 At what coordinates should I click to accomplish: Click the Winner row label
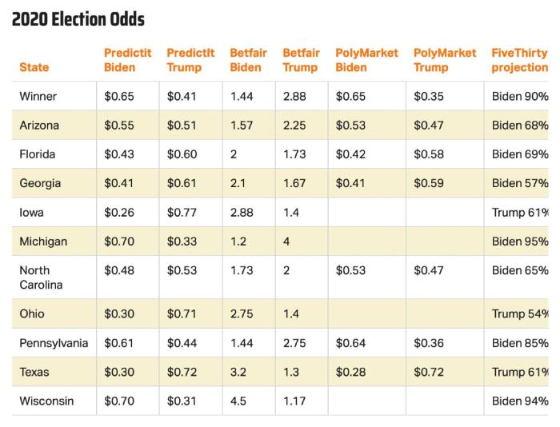38,97
